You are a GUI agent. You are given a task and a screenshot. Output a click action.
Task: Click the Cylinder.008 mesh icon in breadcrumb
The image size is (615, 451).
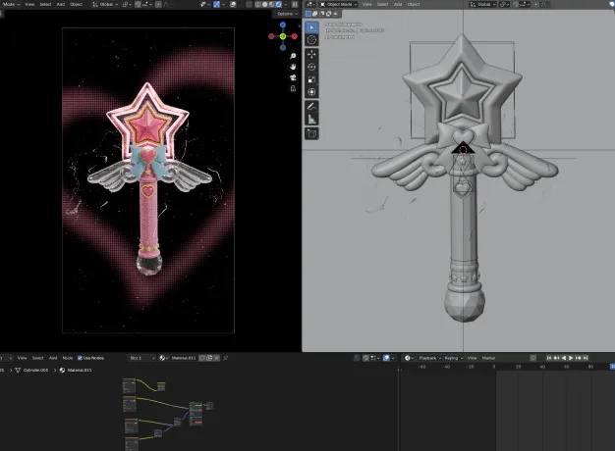pos(18,370)
